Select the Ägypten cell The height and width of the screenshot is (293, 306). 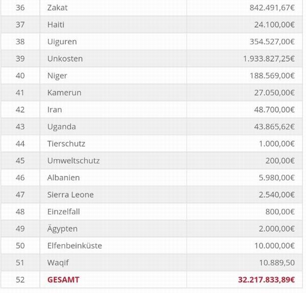coord(62,229)
